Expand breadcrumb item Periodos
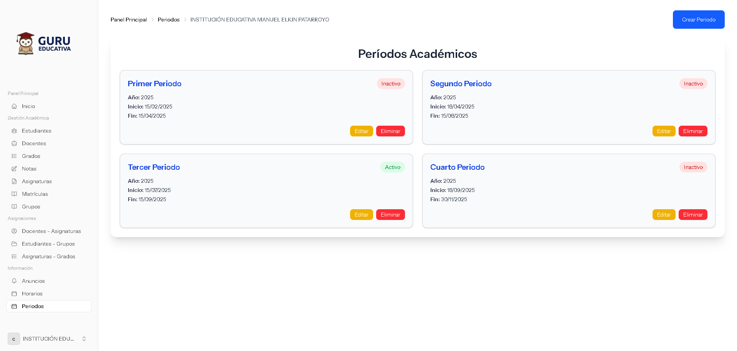 (x=169, y=20)
